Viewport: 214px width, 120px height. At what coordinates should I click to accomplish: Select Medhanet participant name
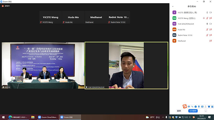click(182, 41)
